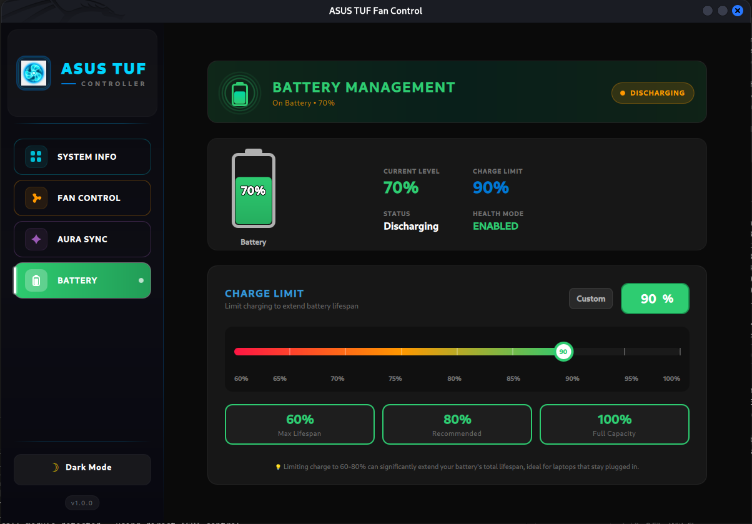The height and width of the screenshot is (524, 752).
Task: Click the 85% slider tick label
Action: click(x=513, y=379)
